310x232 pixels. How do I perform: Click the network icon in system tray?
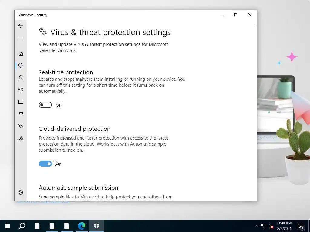(x=264, y=226)
